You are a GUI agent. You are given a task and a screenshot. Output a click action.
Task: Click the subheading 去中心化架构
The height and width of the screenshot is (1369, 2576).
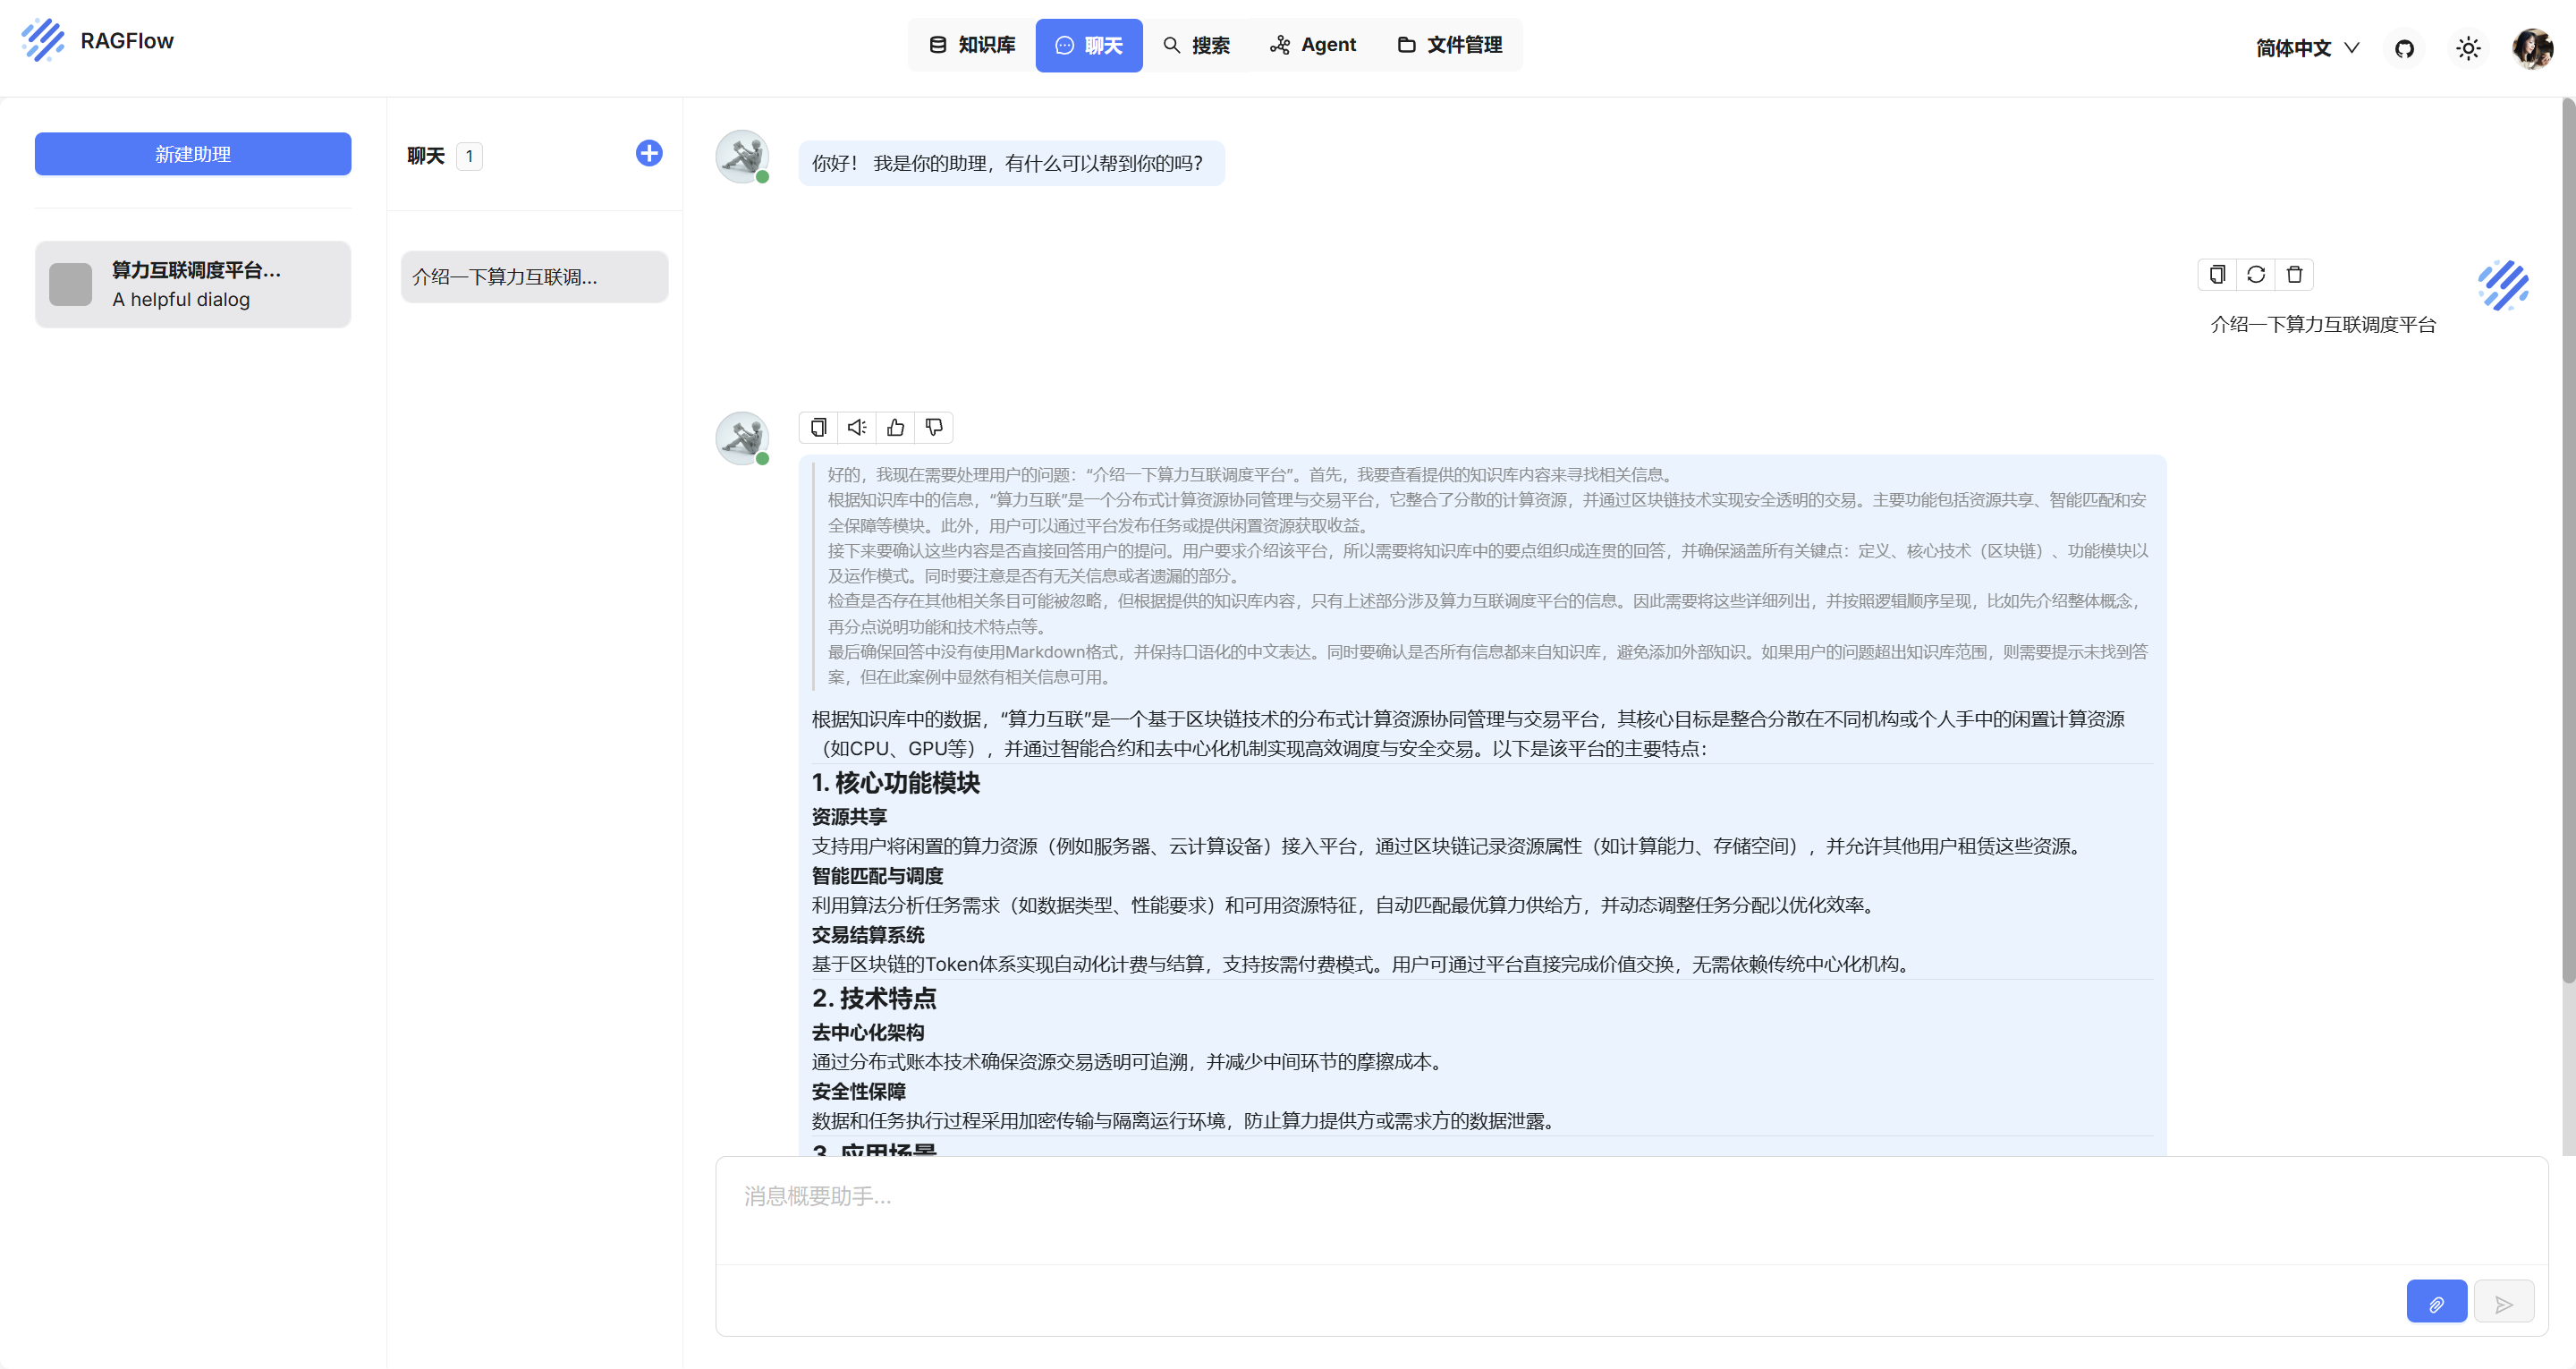pyautogui.click(x=868, y=1033)
